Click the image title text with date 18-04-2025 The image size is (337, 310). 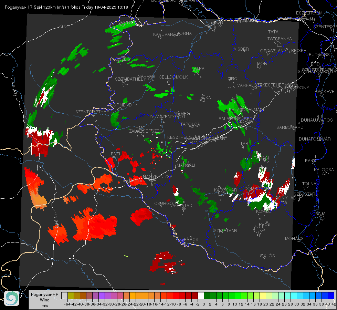coord(66,7)
